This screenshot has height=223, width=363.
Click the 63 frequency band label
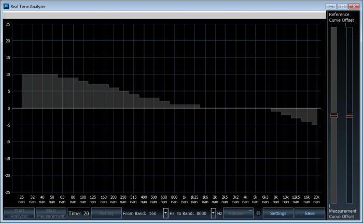62,197
